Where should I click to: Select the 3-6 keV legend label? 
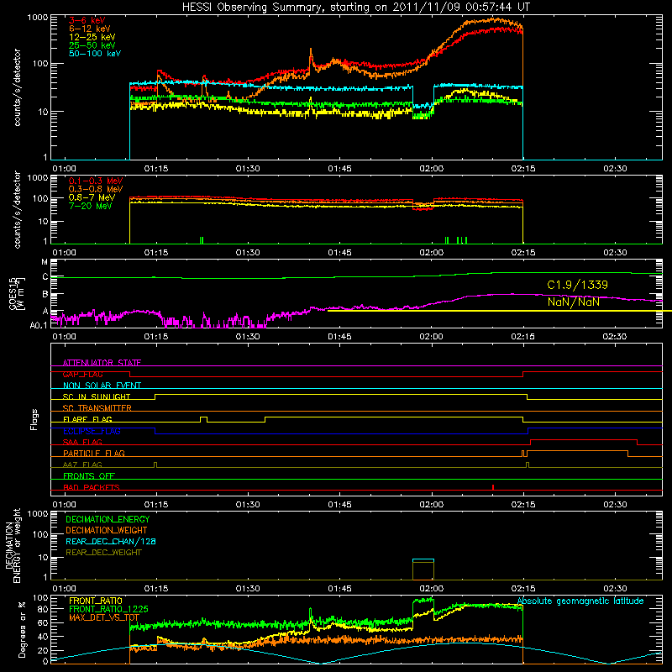[x=87, y=20]
